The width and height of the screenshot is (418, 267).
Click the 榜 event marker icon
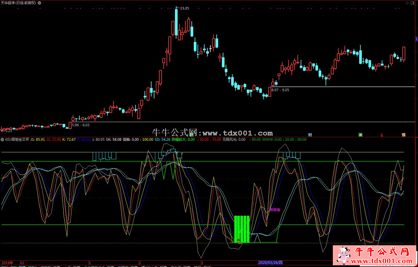[x=404, y=135]
